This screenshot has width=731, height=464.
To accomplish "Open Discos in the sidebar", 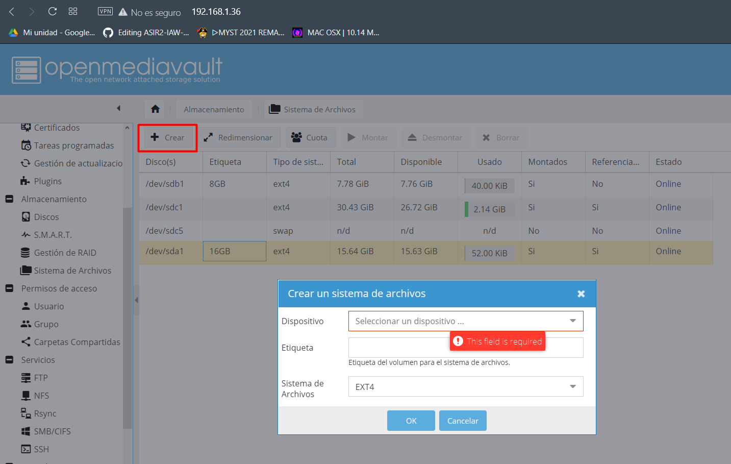I will (x=46, y=217).
